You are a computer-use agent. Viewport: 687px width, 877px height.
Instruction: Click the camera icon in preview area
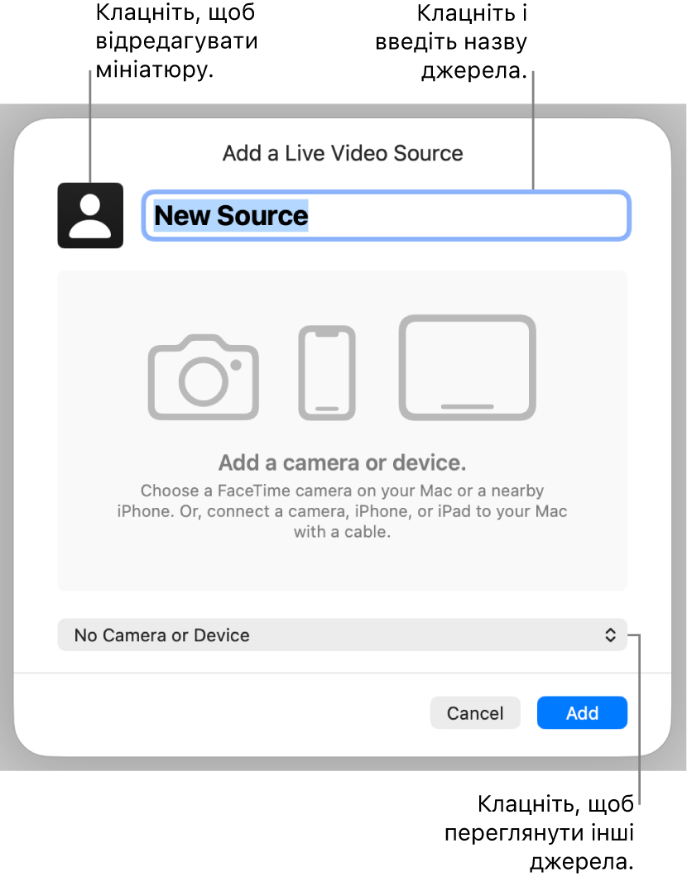204,377
